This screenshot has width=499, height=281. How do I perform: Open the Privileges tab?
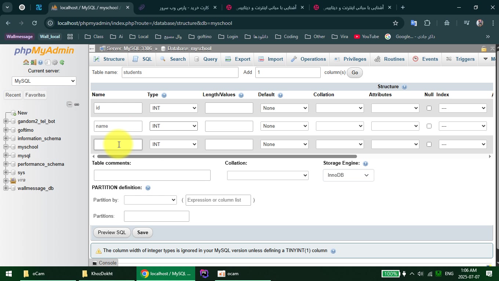click(350, 59)
